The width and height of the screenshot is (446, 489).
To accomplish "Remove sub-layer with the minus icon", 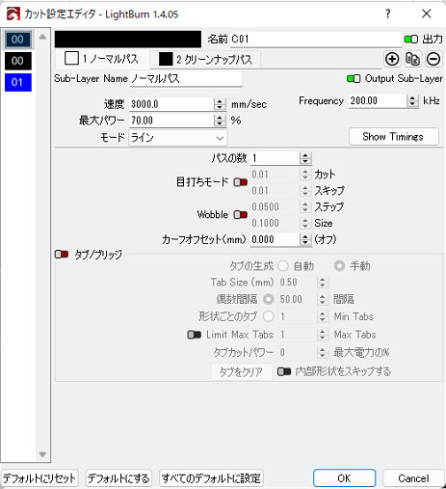I will pos(433,59).
